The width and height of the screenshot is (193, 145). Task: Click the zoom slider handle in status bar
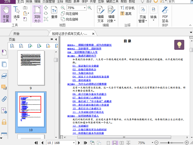click(169, 143)
